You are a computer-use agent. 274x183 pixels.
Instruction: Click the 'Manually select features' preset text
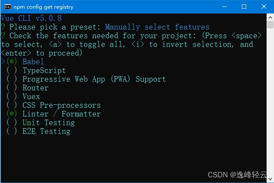(157, 27)
